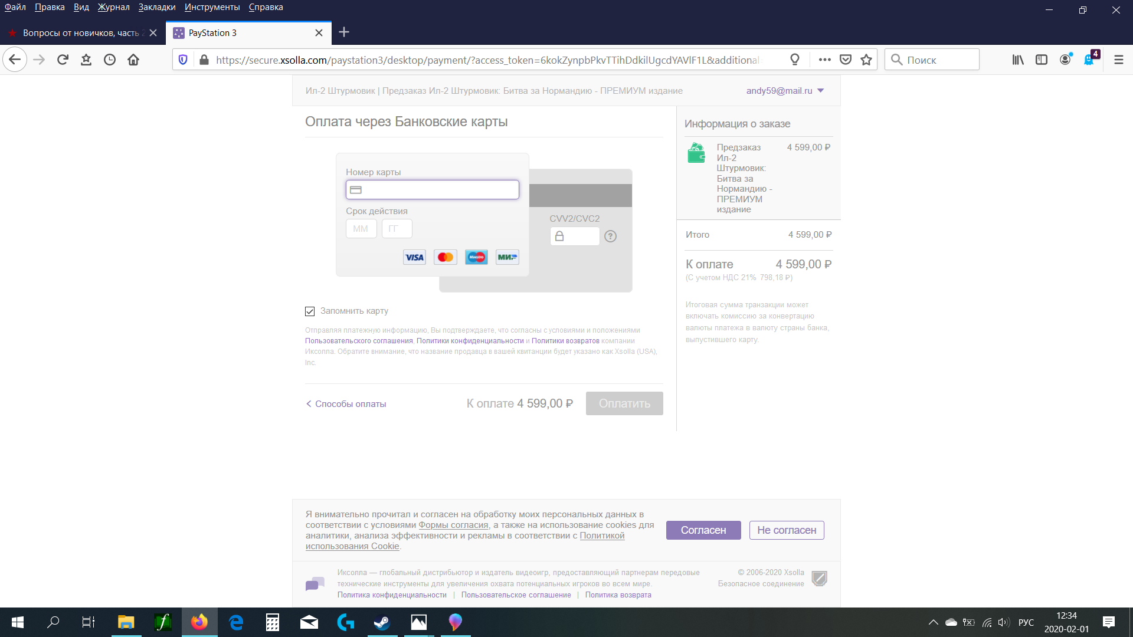
Task: Click the tracking protection shield icon
Action: click(x=183, y=60)
